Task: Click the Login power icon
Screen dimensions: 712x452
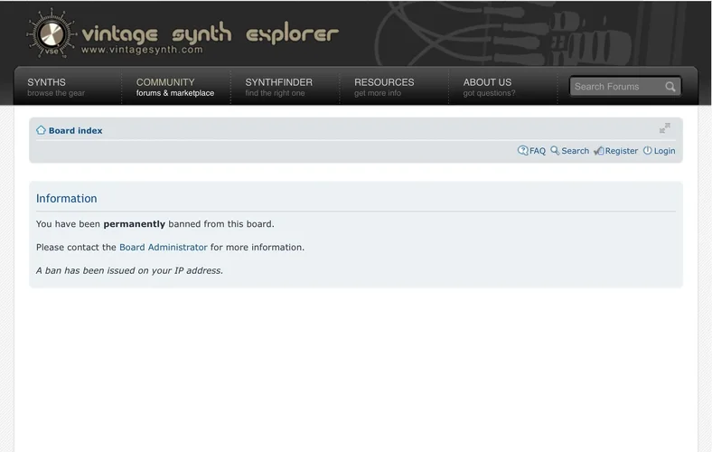Action: click(x=648, y=150)
